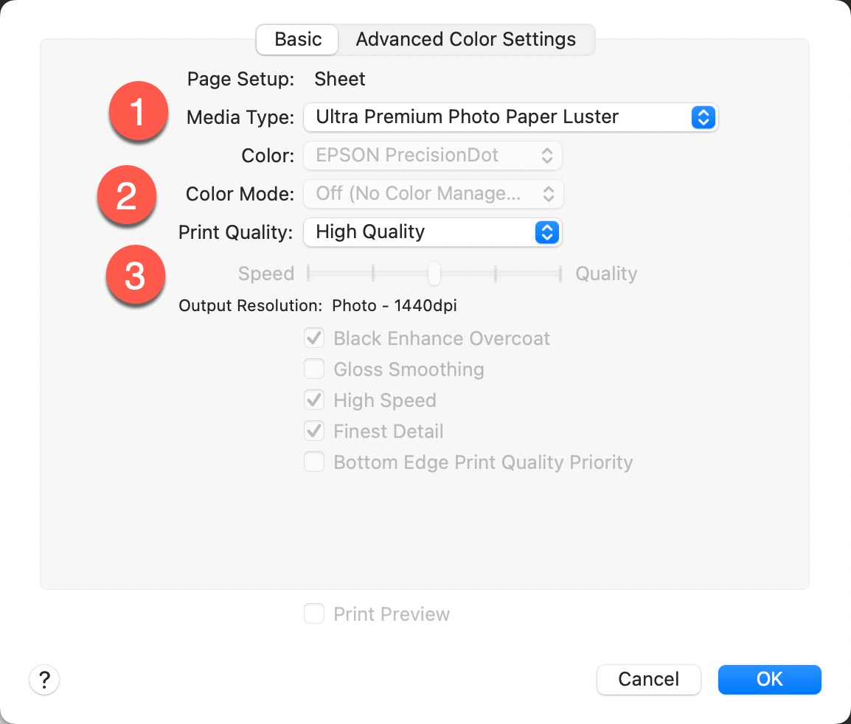Enable the Print Preview checkbox
851x724 pixels.
(x=314, y=614)
